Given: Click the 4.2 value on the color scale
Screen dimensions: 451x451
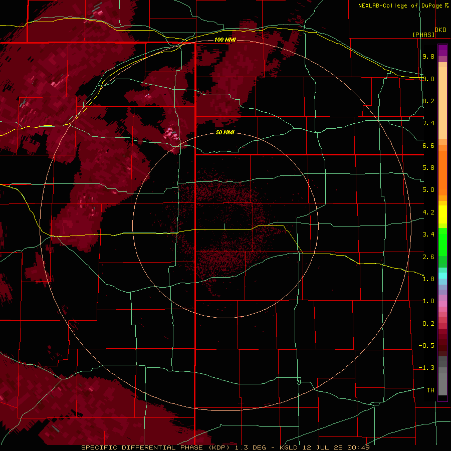Looking at the screenshot, I should [x=428, y=212].
